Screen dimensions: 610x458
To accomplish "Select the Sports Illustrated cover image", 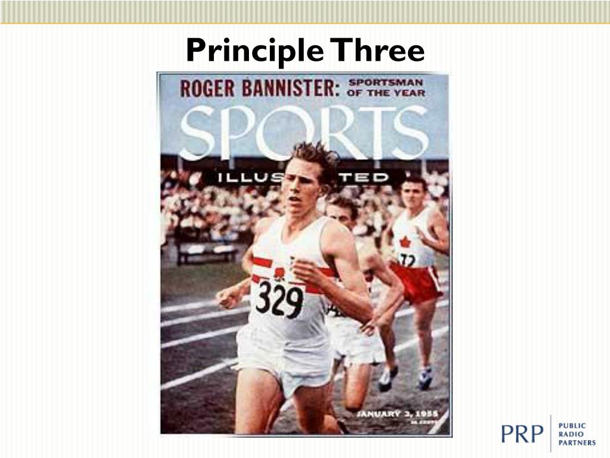I will pyautogui.click(x=305, y=253).
